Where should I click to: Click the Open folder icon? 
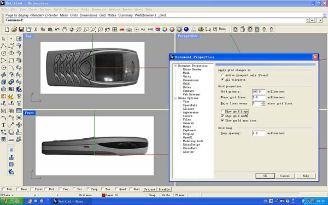pyautogui.click(x=14, y=30)
